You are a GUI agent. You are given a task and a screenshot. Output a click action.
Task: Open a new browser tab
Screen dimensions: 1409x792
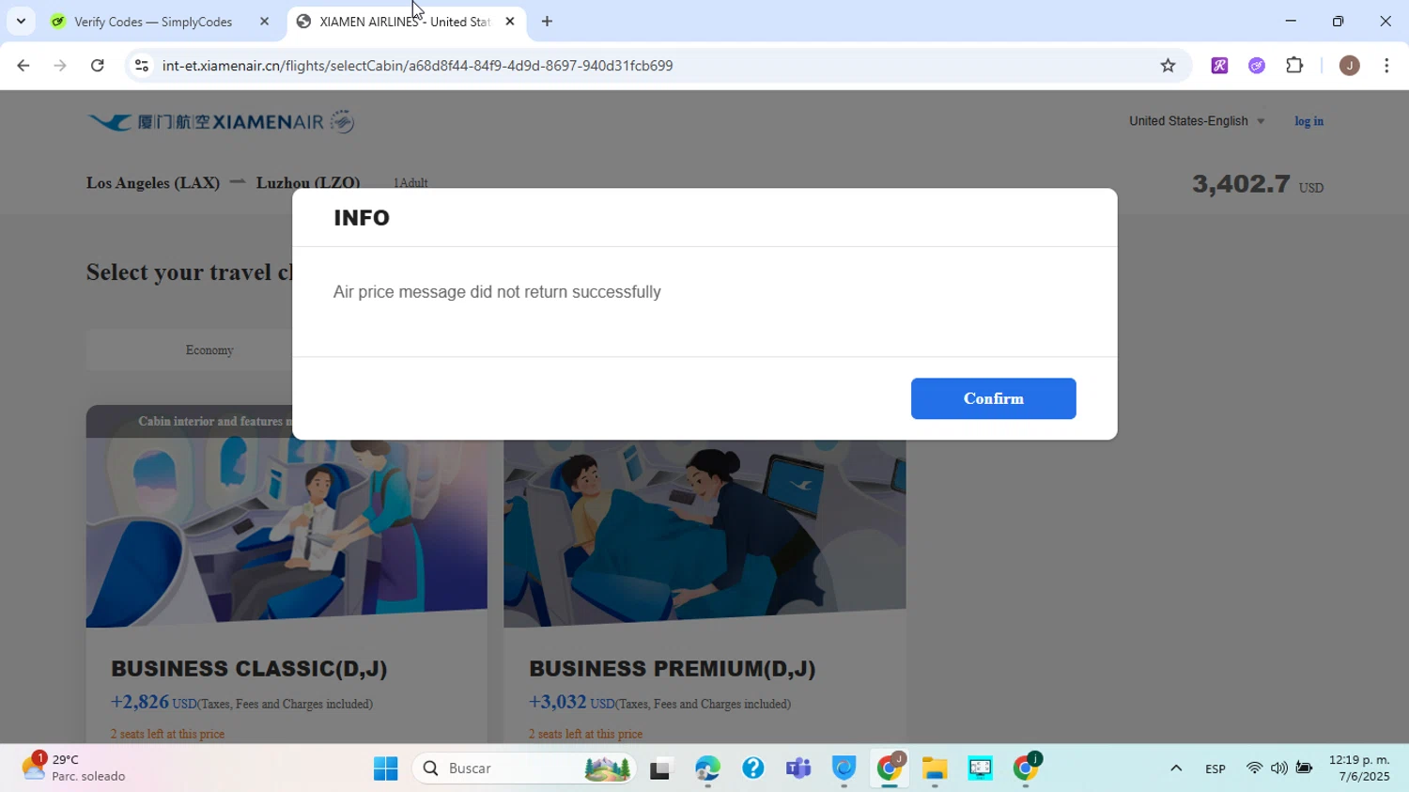tap(547, 22)
